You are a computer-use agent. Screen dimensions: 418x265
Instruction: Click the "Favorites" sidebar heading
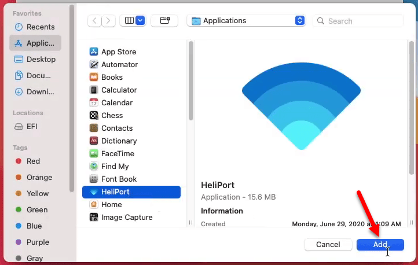click(x=27, y=13)
